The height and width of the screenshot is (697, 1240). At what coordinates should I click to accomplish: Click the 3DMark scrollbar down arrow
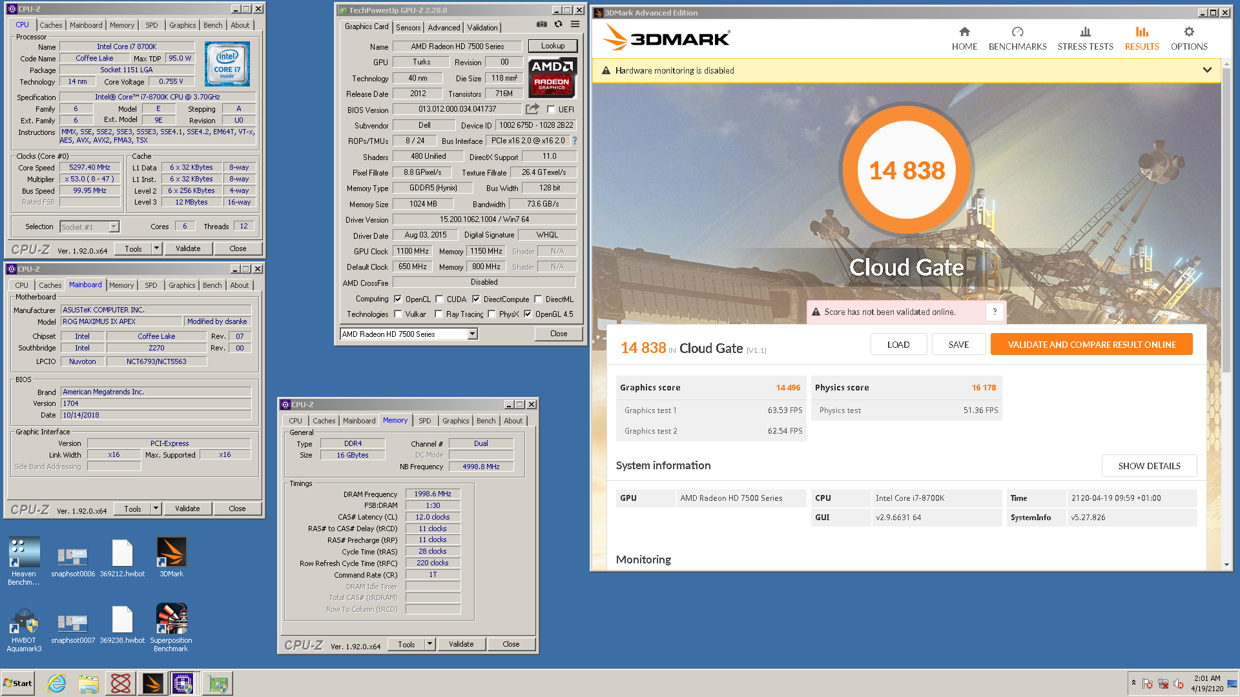click(1226, 565)
